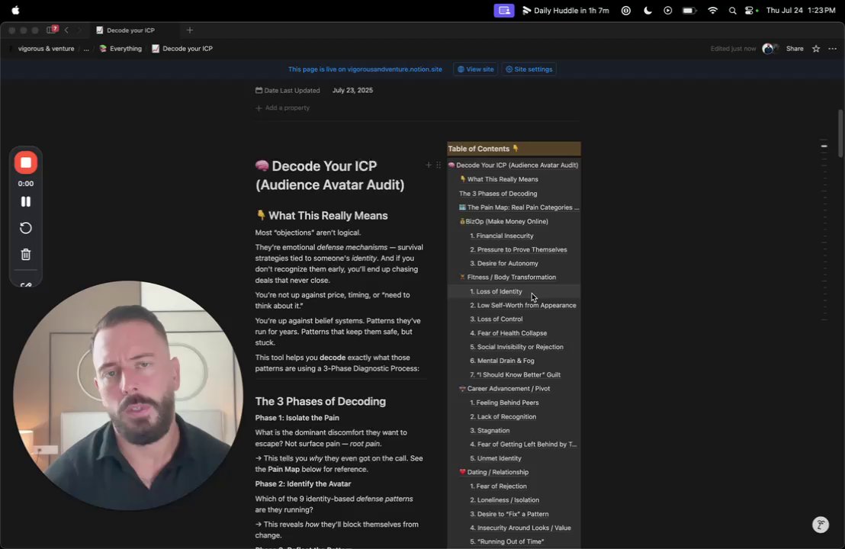The width and height of the screenshot is (845, 549).
Task: Jump to Insecurity Around Looks / Value
Action: [520, 528]
